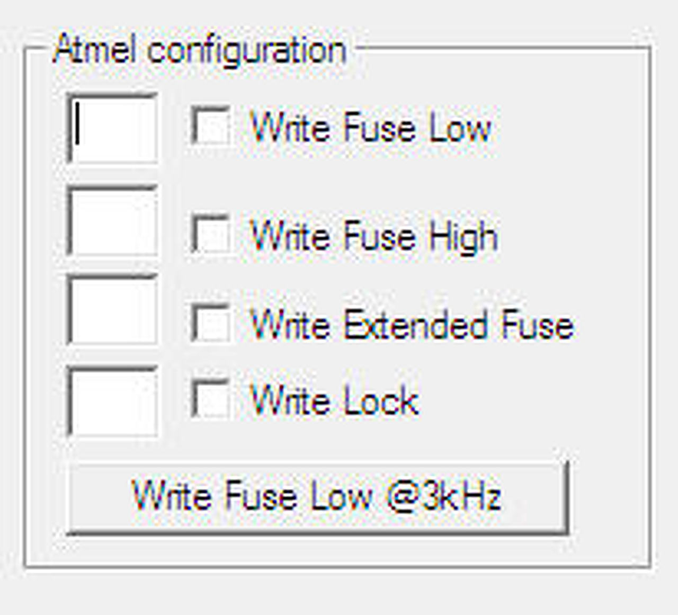
Task: Select the Extended Fuse value field
Action: [113, 310]
